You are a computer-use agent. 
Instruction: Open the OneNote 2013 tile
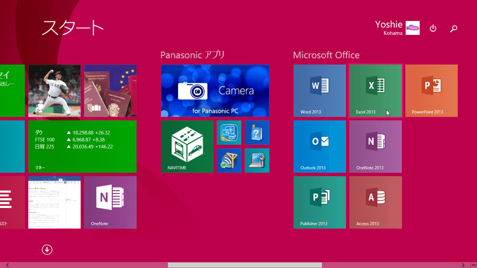[x=375, y=147]
